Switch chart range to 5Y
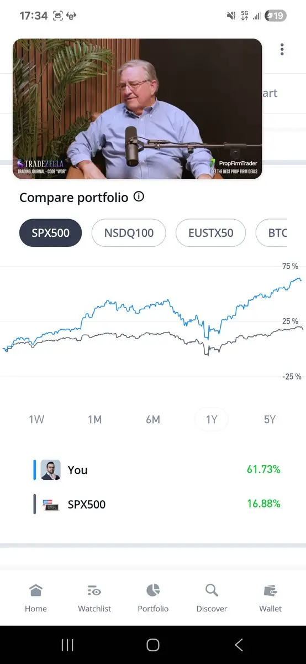 (270, 419)
